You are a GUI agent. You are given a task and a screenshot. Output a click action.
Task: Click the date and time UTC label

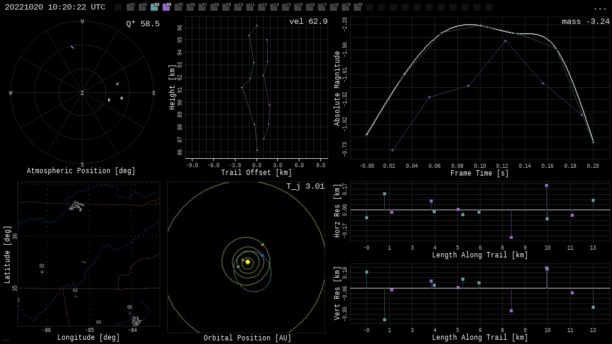pyautogui.click(x=55, y=7)
